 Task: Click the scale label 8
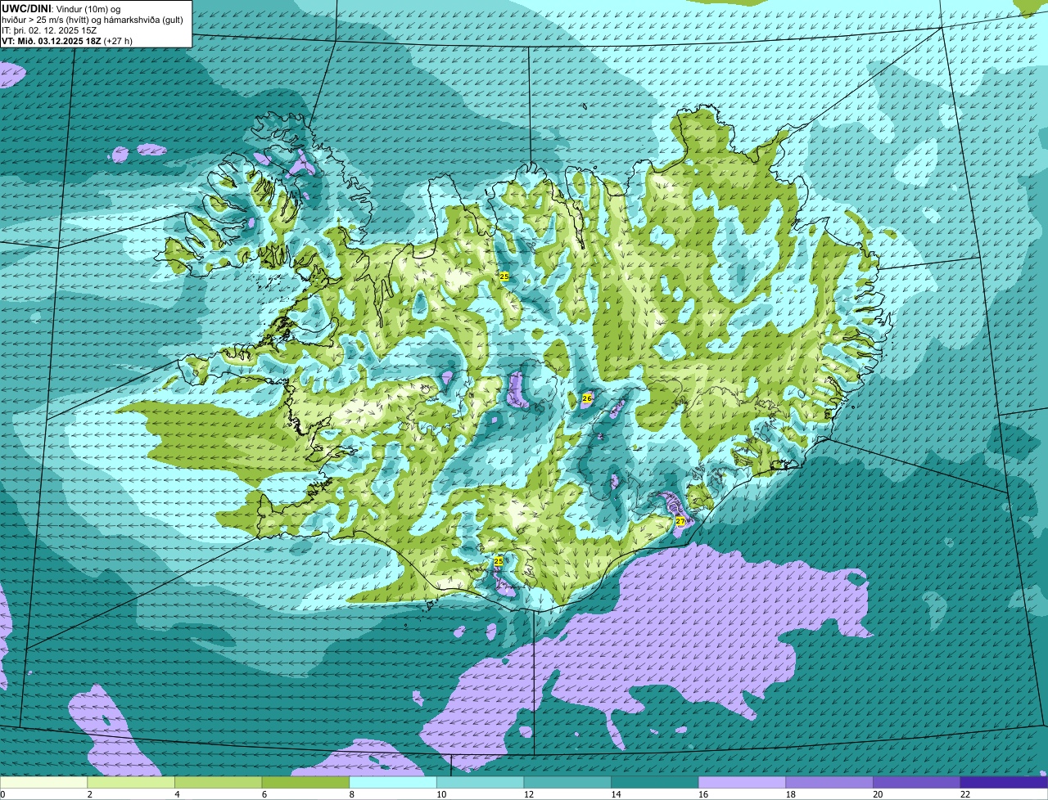pyautogui.click(x=351, y=794)
